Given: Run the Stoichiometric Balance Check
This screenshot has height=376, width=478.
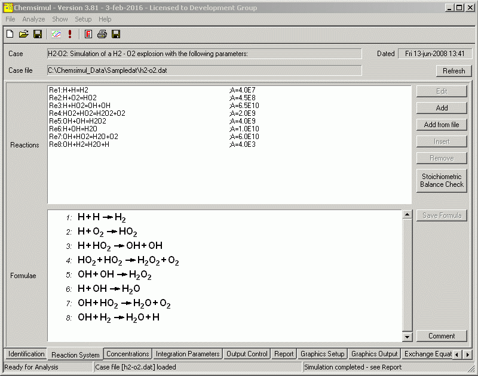Looking at the screenshot, I should tap(442, 181).
